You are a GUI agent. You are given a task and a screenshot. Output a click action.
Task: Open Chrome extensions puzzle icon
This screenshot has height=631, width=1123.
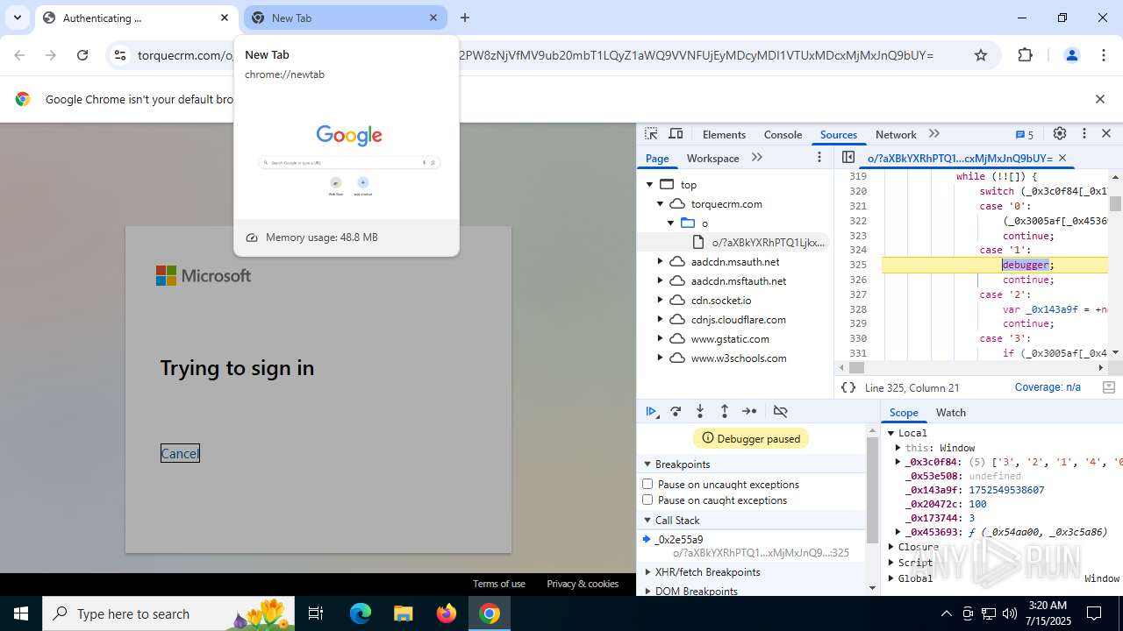(1026, 55)
